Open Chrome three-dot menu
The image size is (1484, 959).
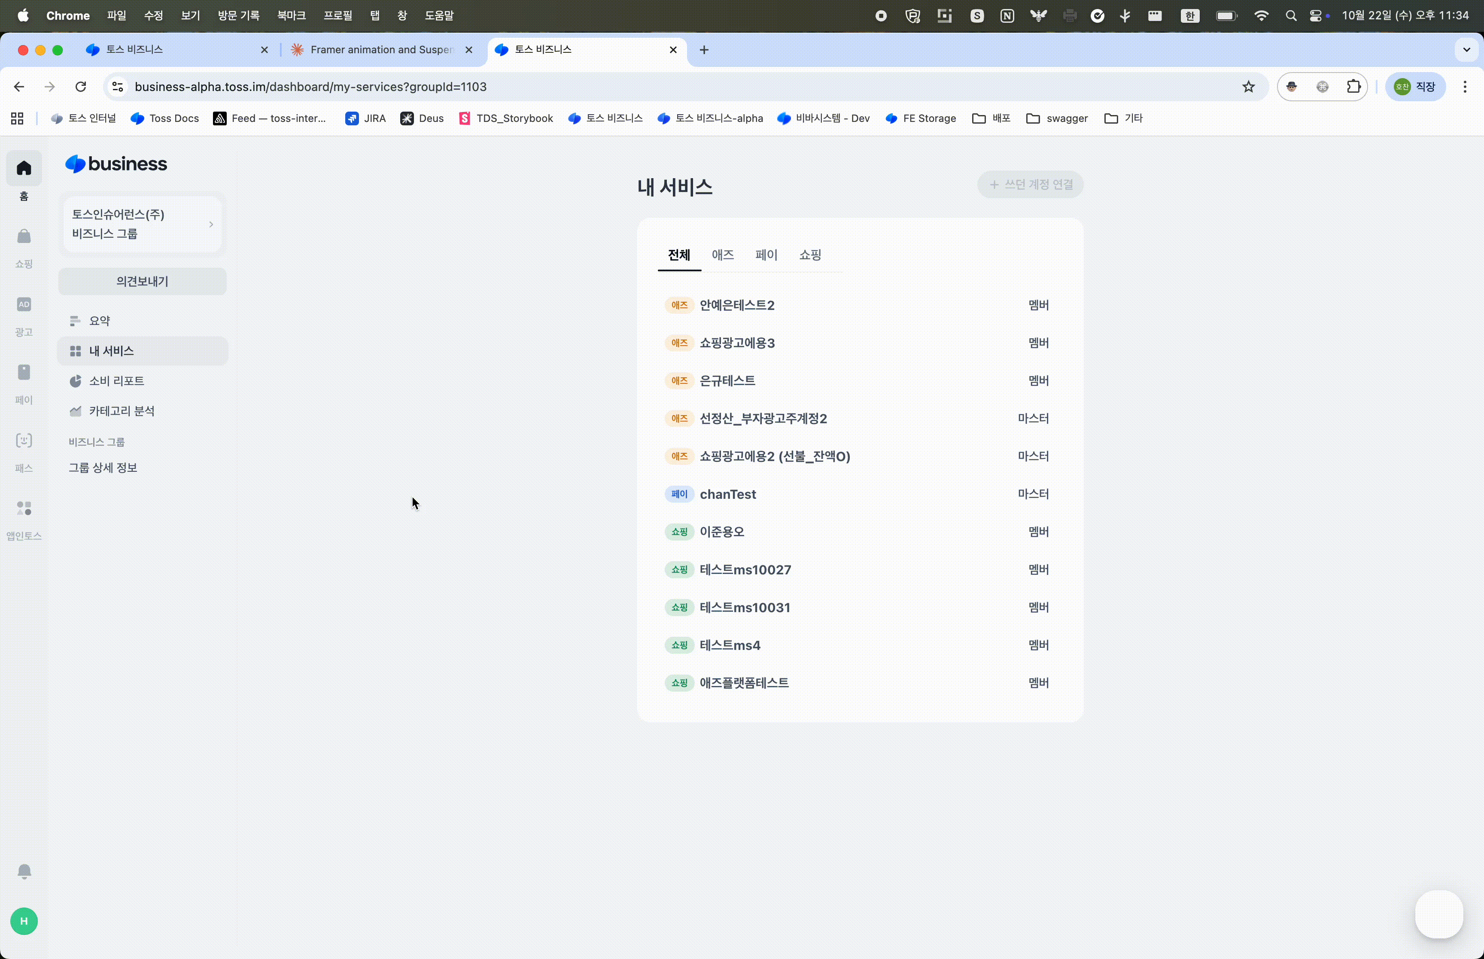1465,87
